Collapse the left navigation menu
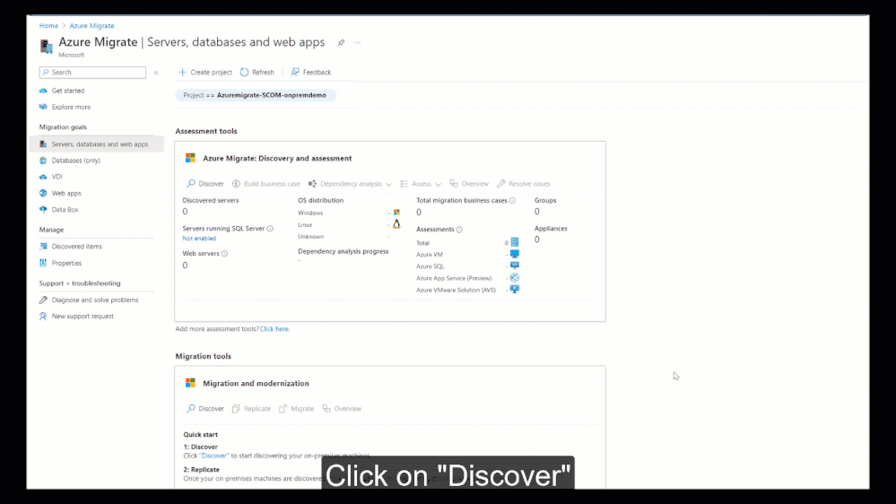 pyautogui.click(x=156, y=73)
